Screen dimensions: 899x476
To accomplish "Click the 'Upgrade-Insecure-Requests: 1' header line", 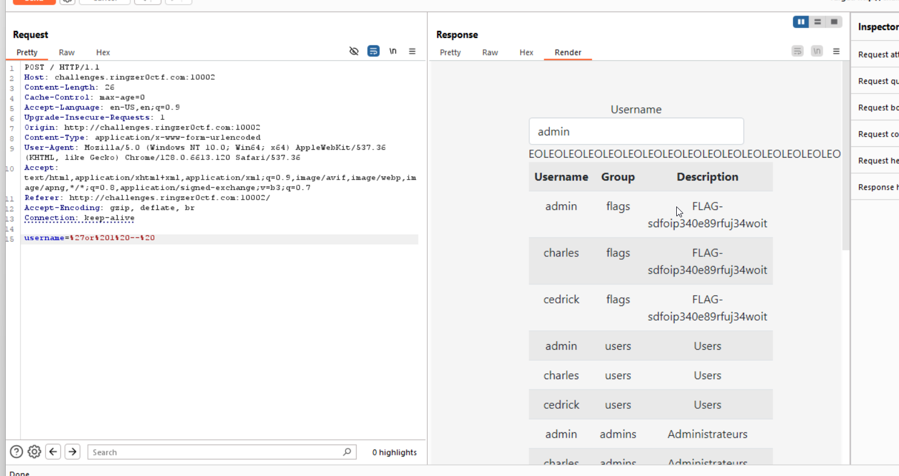I will pyautogui.click(x=95, y=118).
